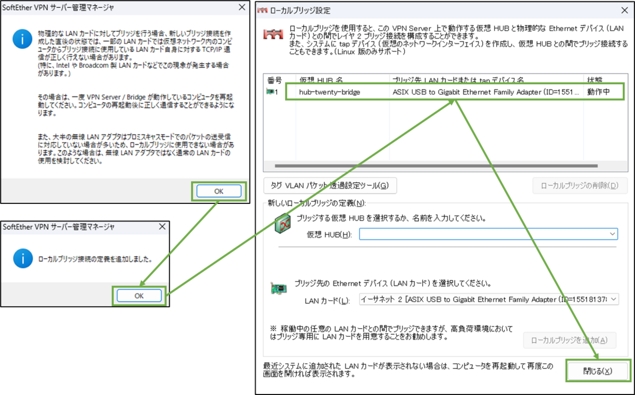Click ローカルブリッジ接続の定義を追加しました。 message text
The image size is (635, 395).
(95, 260)
